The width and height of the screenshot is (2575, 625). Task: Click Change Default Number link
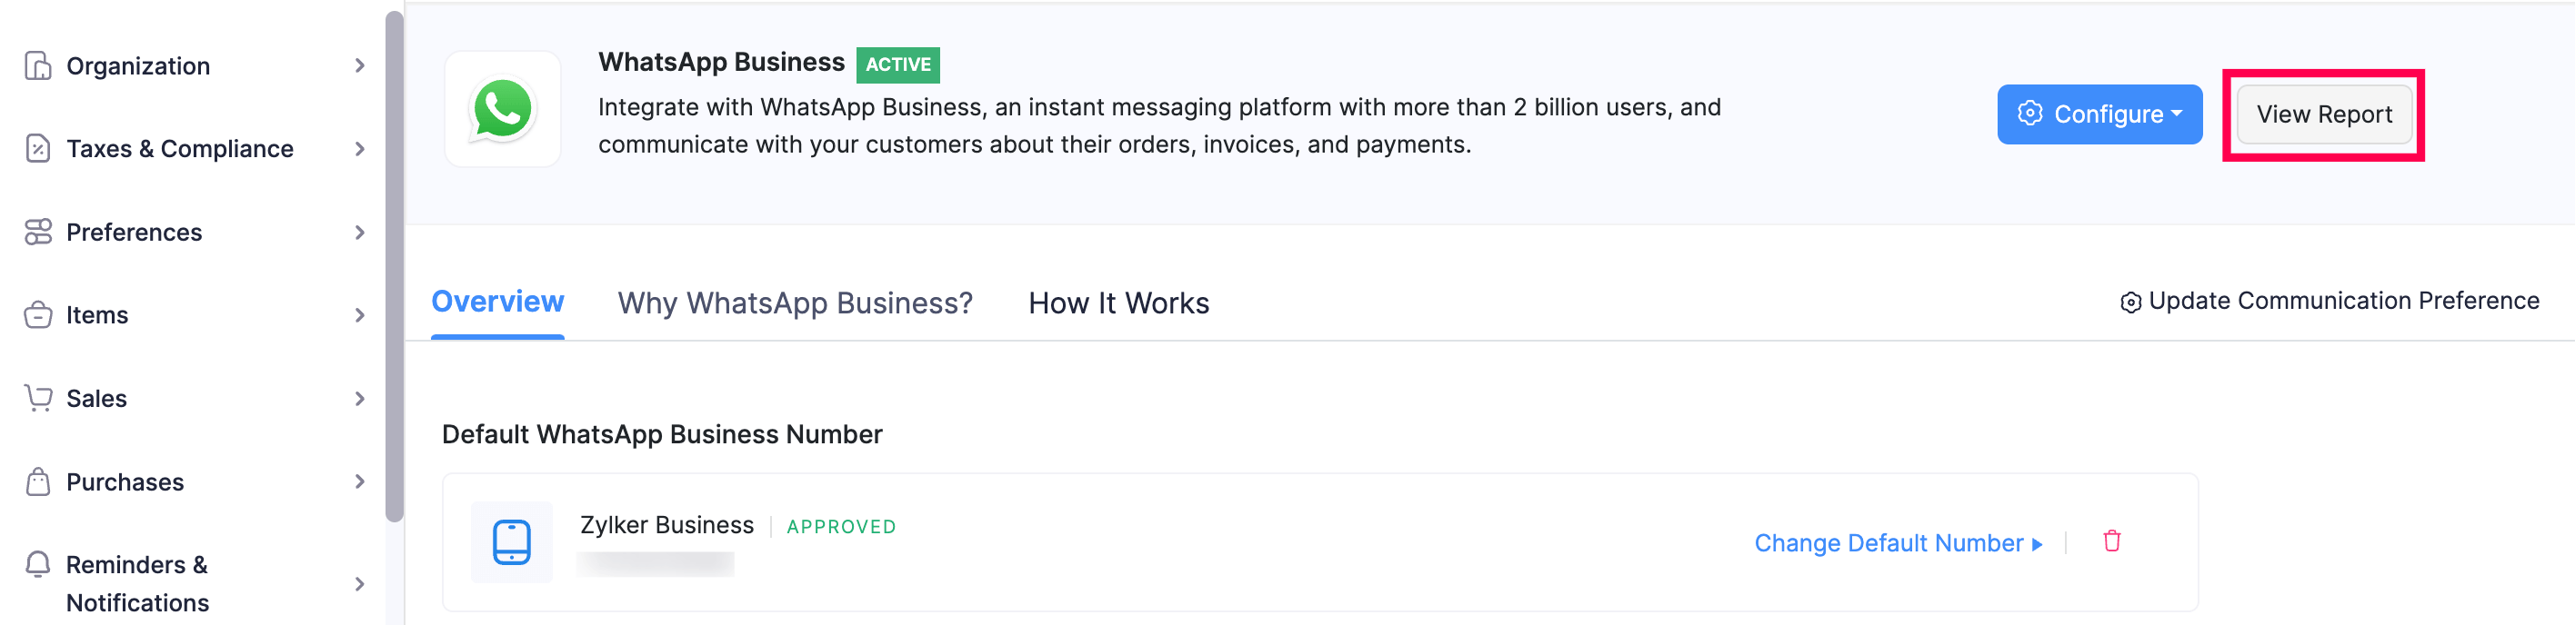(1898, 543)
